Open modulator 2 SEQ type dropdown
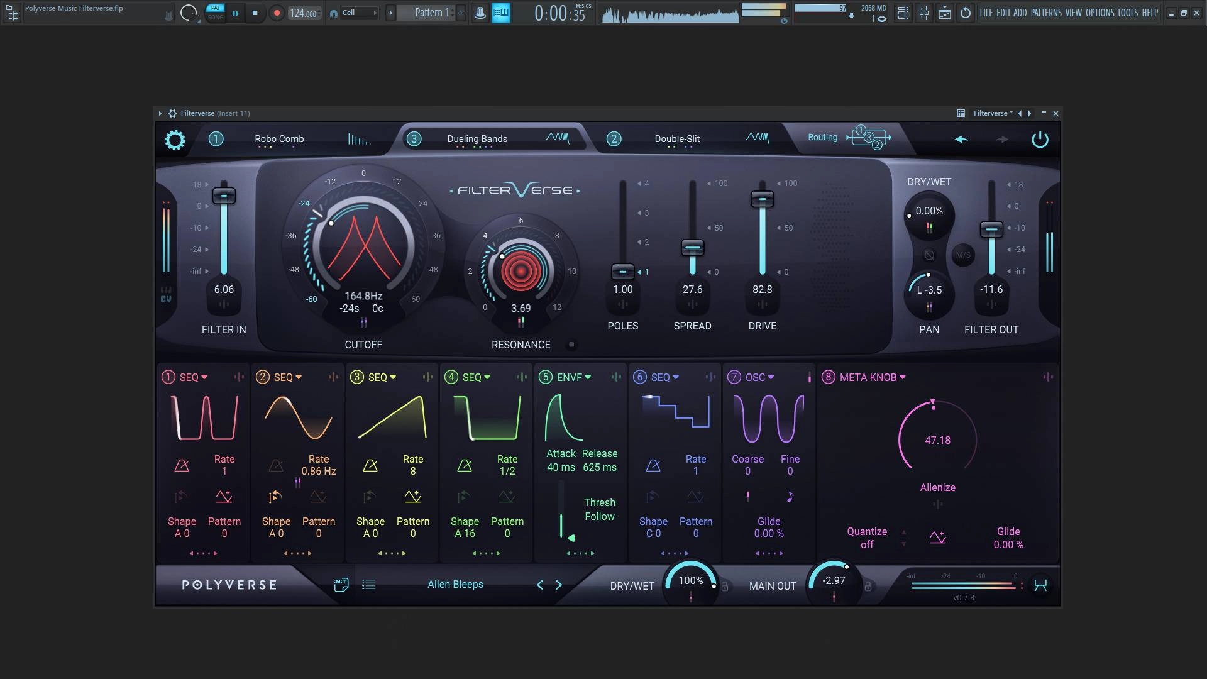 288,377
